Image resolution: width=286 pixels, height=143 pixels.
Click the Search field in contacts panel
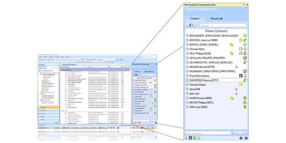click(223, 25)
